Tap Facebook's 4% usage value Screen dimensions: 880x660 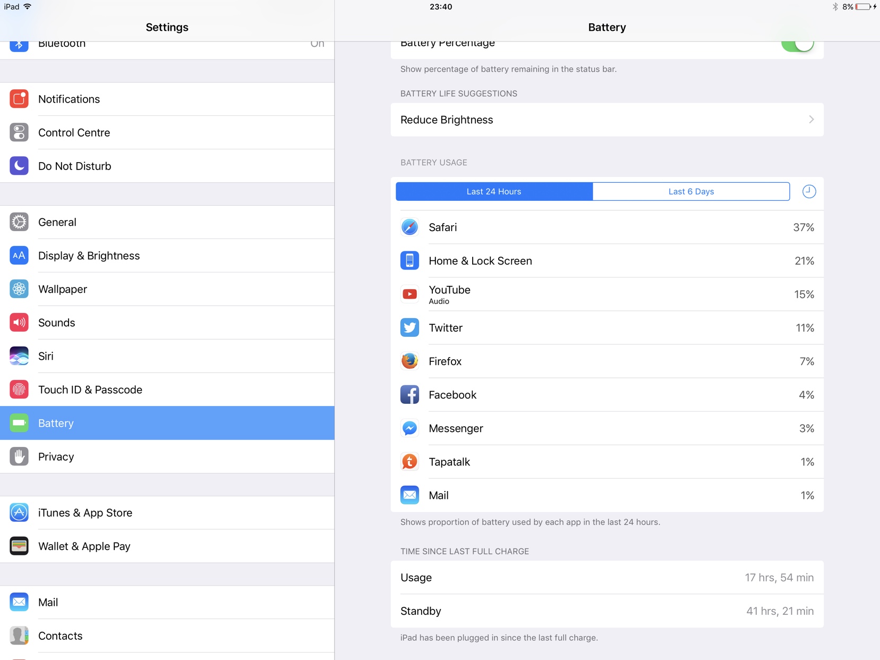[807, 395]
